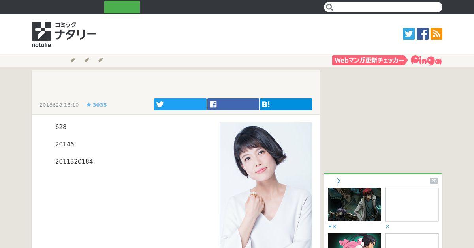Open the woman's portrait photo
The image size is (474, 248).
[x=266, y=185]
